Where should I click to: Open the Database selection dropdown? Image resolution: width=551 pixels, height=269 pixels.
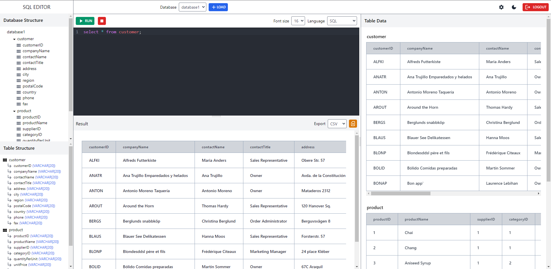(x=193, y=7)
